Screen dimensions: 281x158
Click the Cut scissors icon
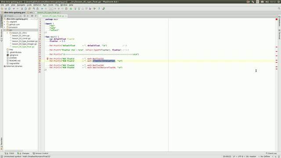click(x=22, y=9)
